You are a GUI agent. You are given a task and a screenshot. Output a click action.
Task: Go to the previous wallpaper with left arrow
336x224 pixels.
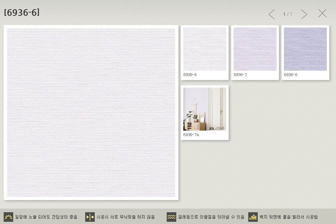pos(271,14)
